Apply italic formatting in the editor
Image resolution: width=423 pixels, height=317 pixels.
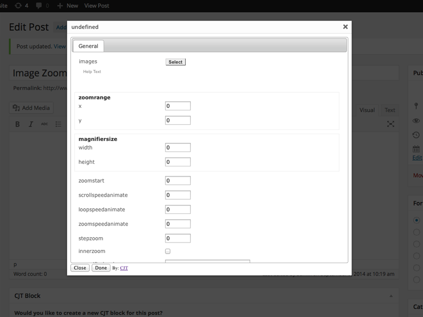click(31, 124)
